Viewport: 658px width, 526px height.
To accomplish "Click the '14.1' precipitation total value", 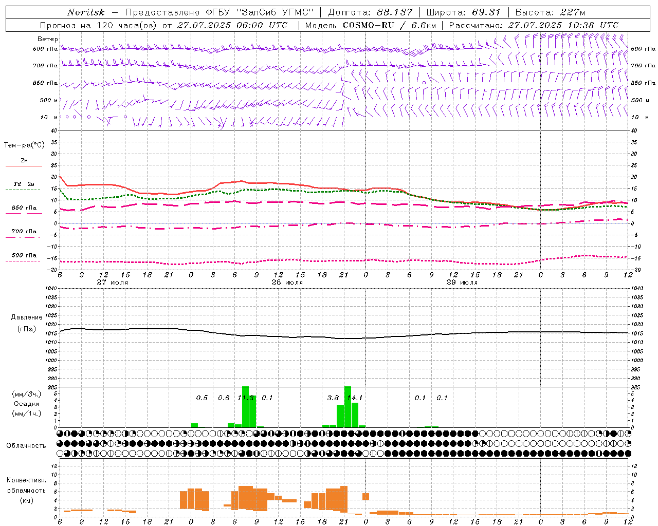I will pos(355,398).
